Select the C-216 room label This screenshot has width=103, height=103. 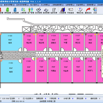pos(90,36)
